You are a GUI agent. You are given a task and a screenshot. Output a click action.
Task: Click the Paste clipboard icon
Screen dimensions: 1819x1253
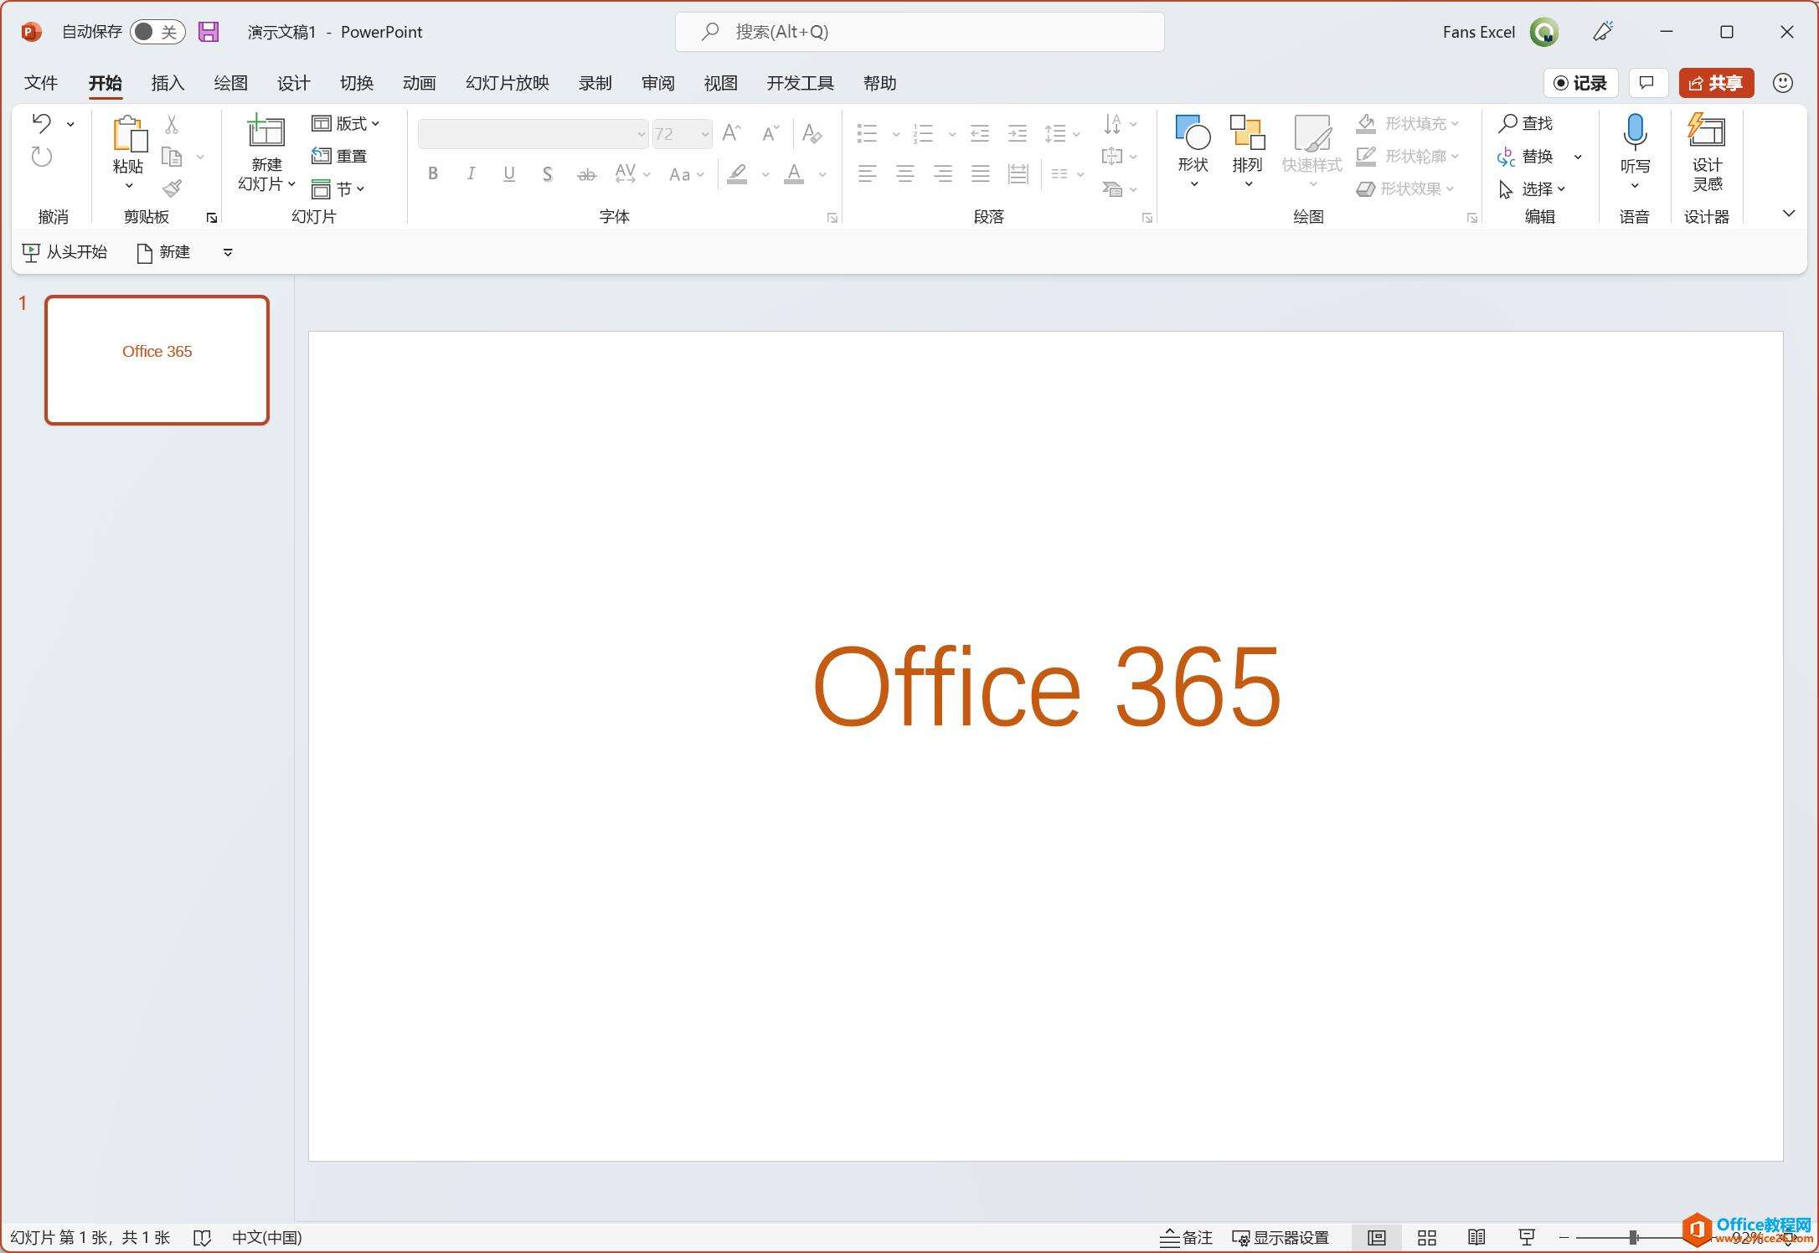tap(130, 134)
